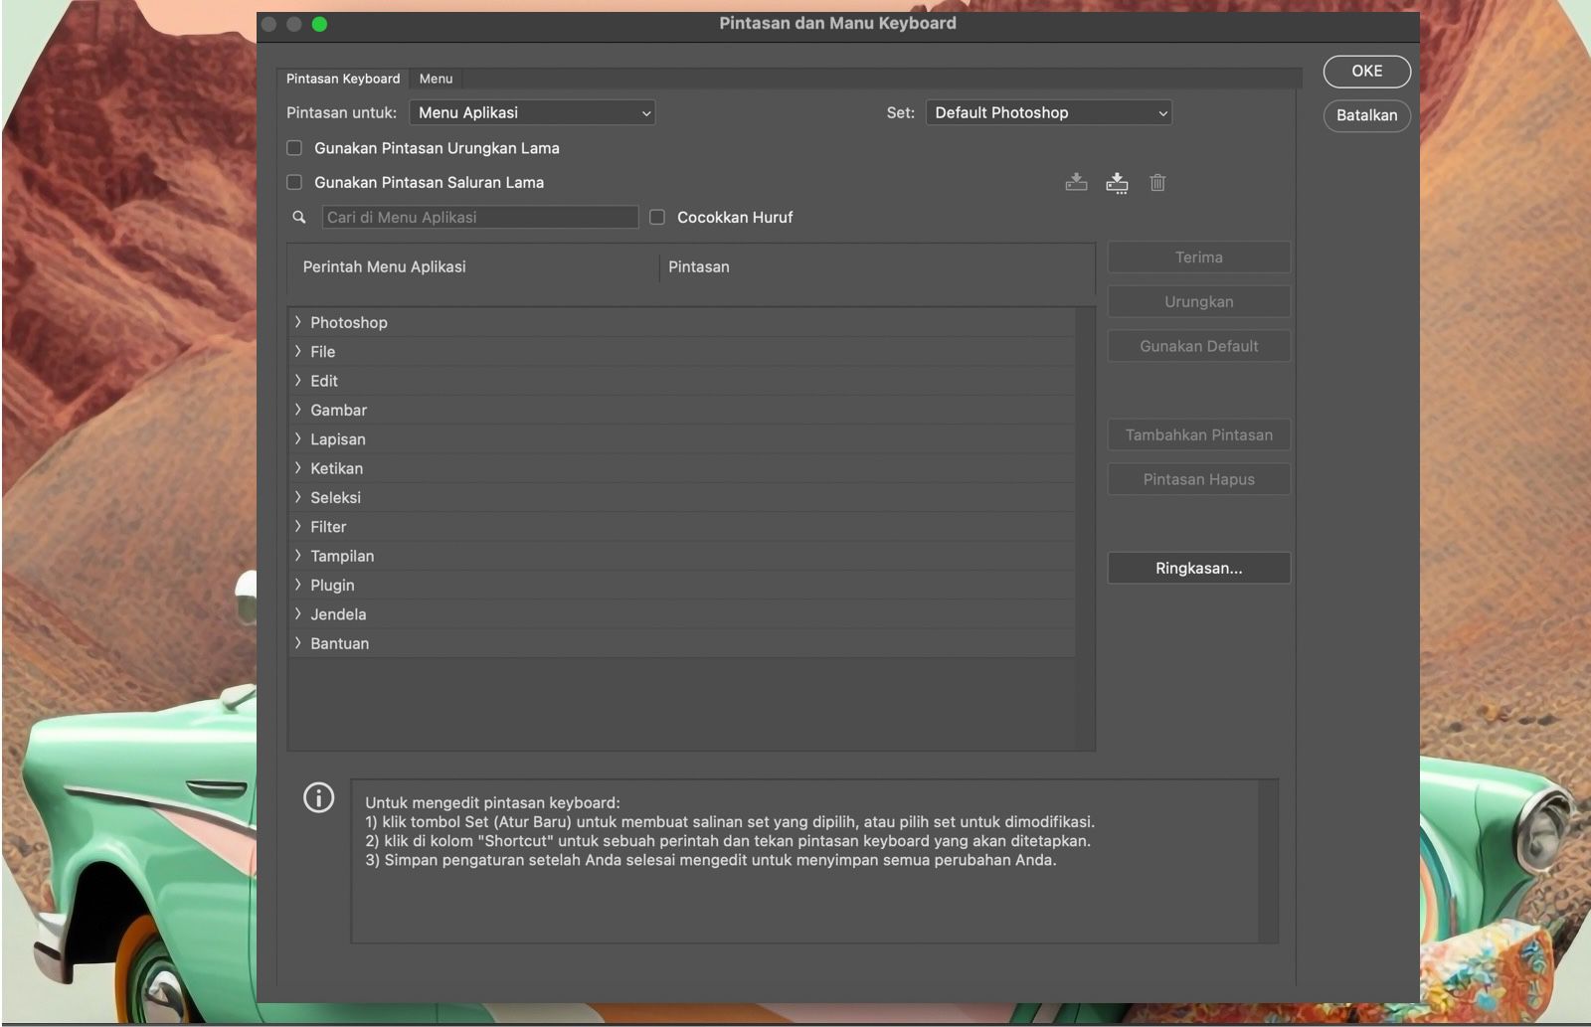
Task: Select the Pintasan Keyboard tab
Action: coord(343,79)
